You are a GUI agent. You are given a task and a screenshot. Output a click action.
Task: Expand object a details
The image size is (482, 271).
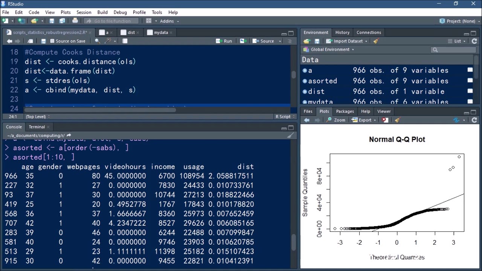coord(305,70)
